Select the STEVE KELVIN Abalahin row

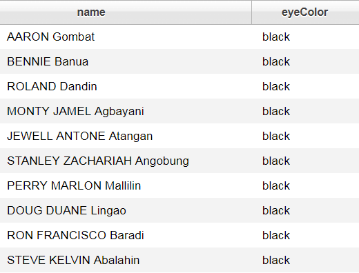(x=179, y=260)
